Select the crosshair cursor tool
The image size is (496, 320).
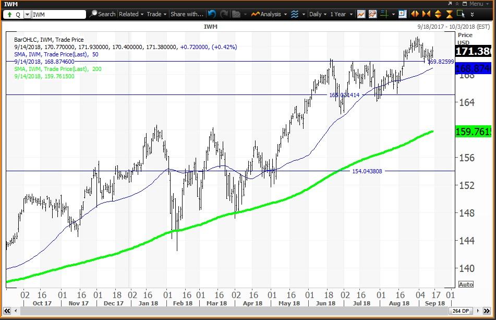(385, 14)
